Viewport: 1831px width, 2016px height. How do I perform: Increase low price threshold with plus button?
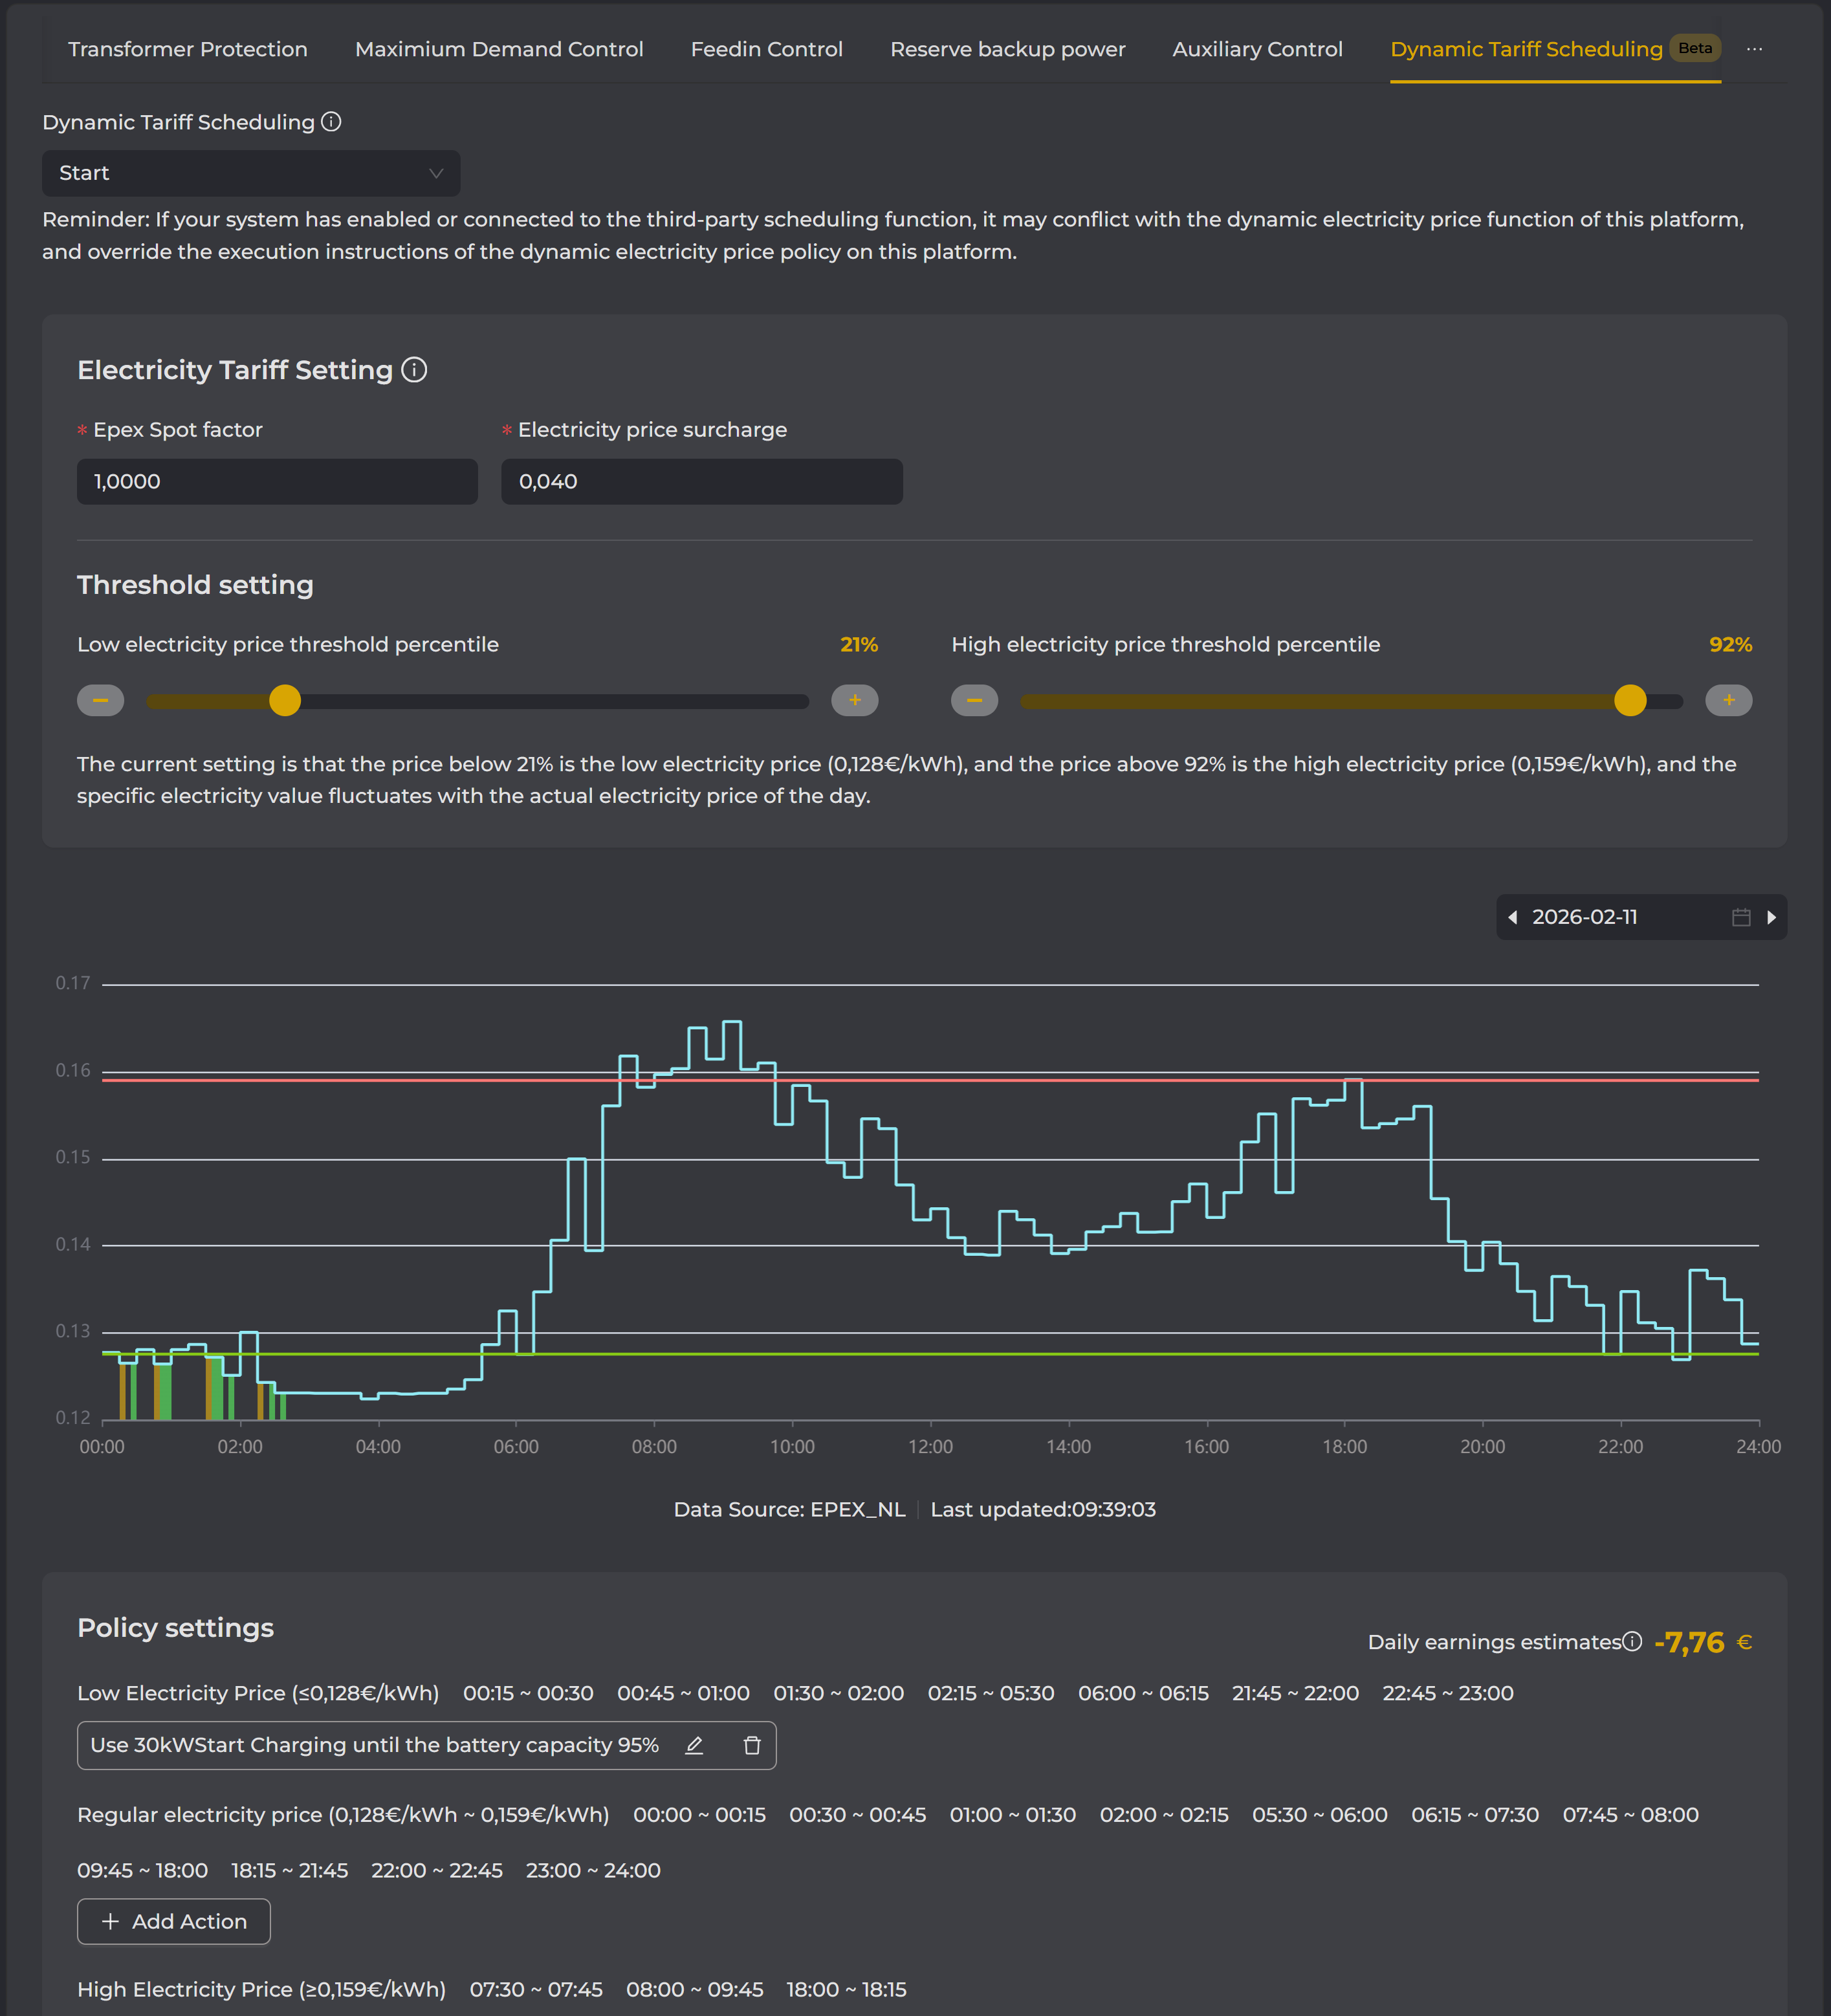[854, 700]
